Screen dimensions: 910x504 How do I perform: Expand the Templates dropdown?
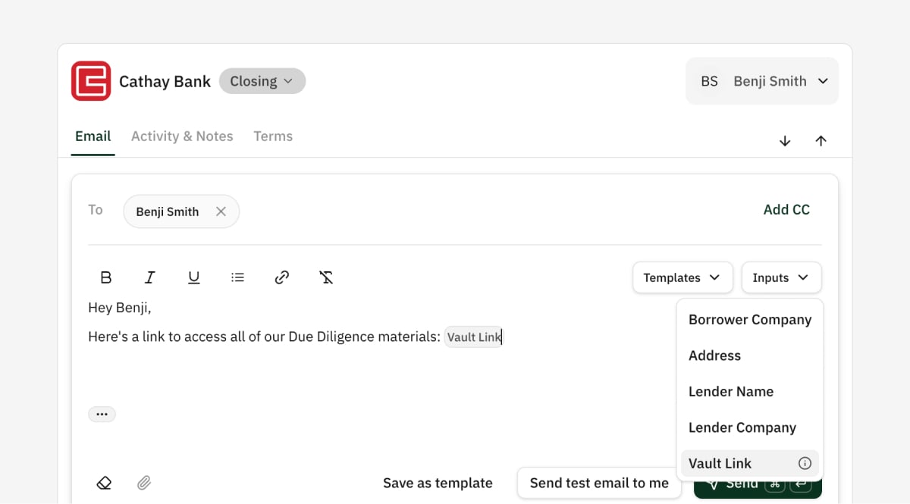pos(682,277)
